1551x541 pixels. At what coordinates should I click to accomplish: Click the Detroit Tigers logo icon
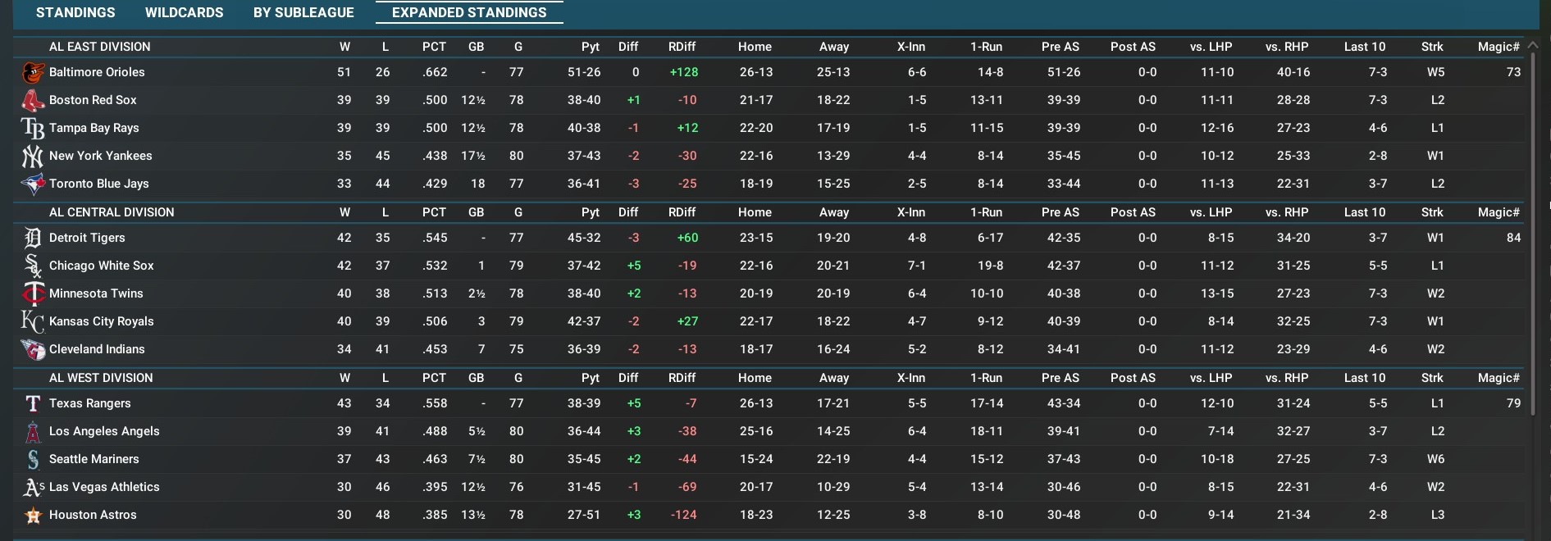click(33, 238)
